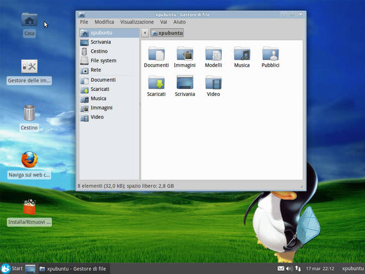Open the Visualizzazione menu
This screenshot has width=365, height=274.
pyautogui.click(x=137, y=22)
